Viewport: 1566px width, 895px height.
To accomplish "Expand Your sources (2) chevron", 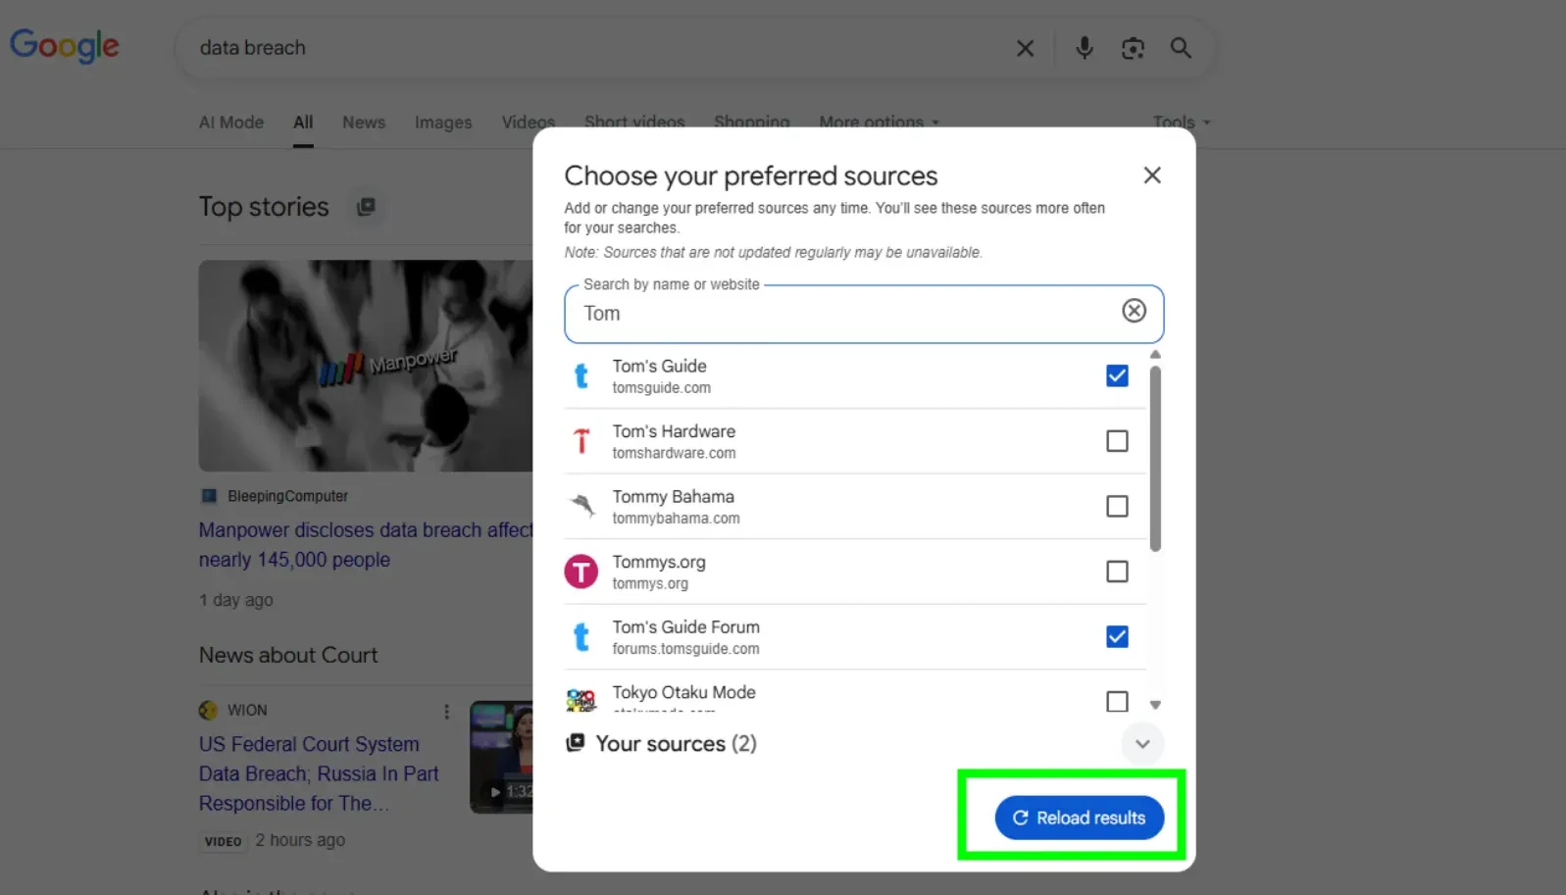I will click(x=1142, y=744).
